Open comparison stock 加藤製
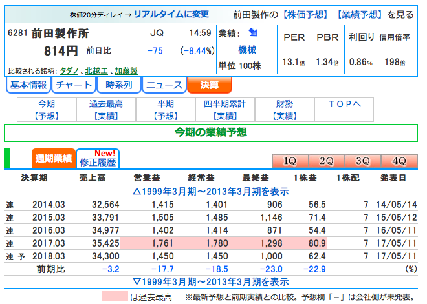This screenshot has width=427, height=304. tap(126, 71)
